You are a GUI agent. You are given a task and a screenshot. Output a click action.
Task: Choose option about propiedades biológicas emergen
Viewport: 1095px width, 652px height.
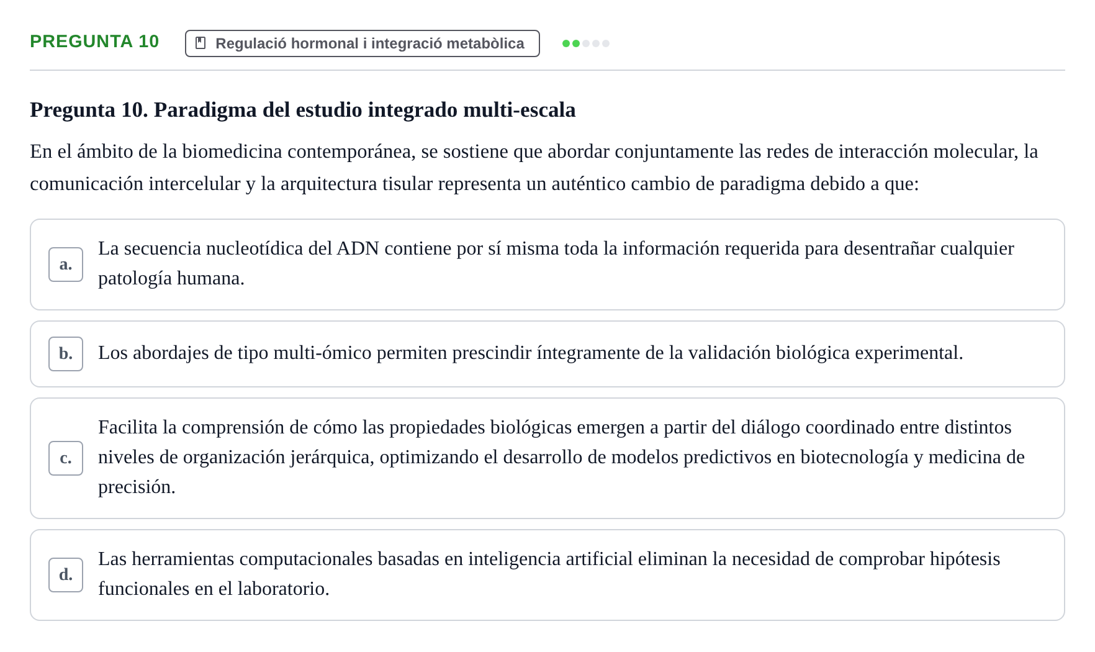[x=547, y=458]
